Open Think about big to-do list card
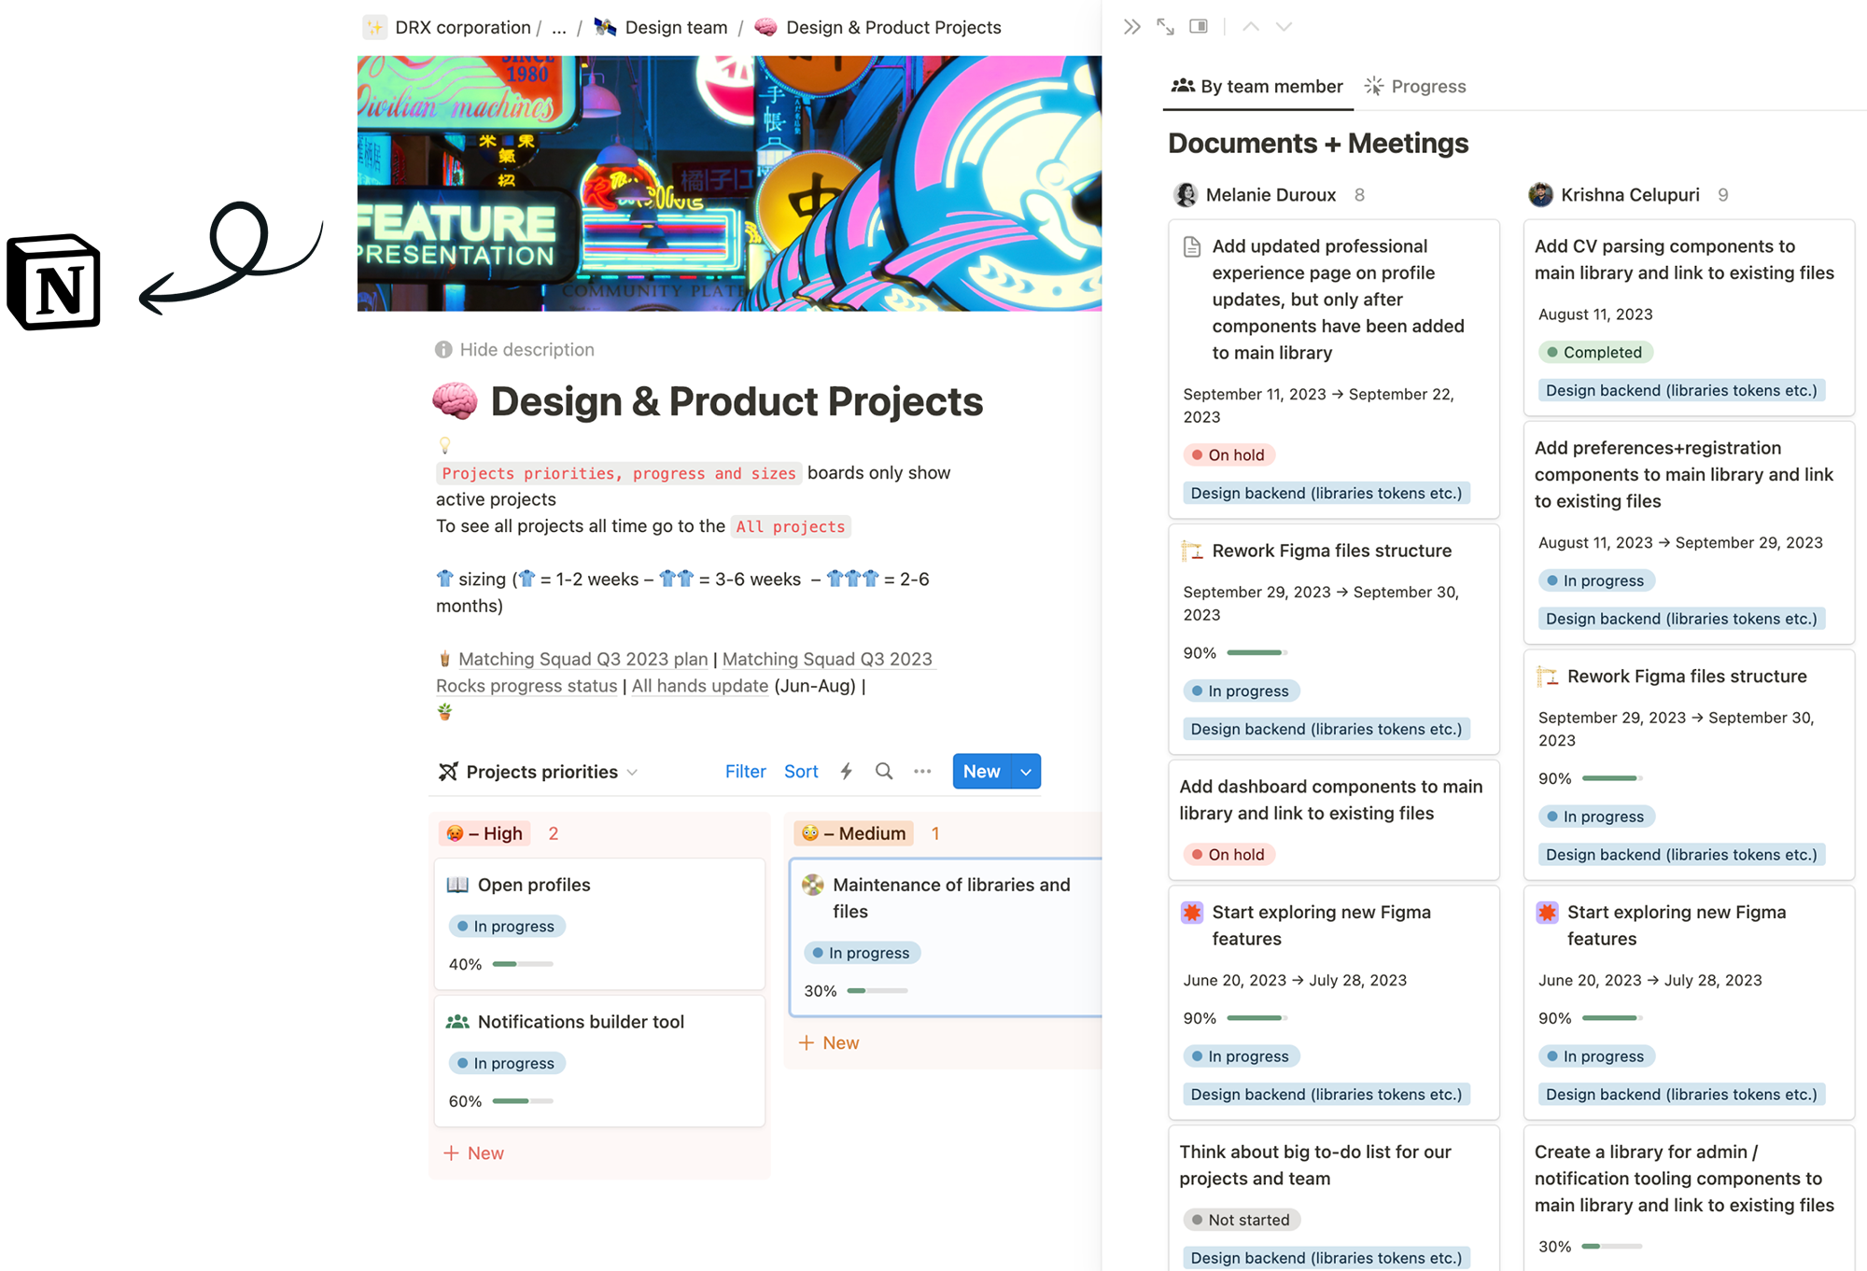This screenshot has height=1271, width=1867. 1334,1198
